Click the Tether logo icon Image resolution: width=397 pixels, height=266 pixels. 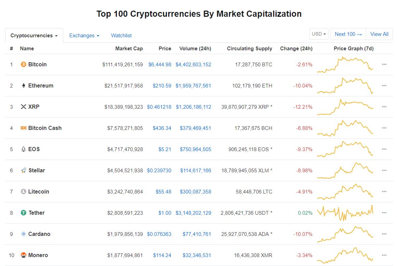coord(24,213)
